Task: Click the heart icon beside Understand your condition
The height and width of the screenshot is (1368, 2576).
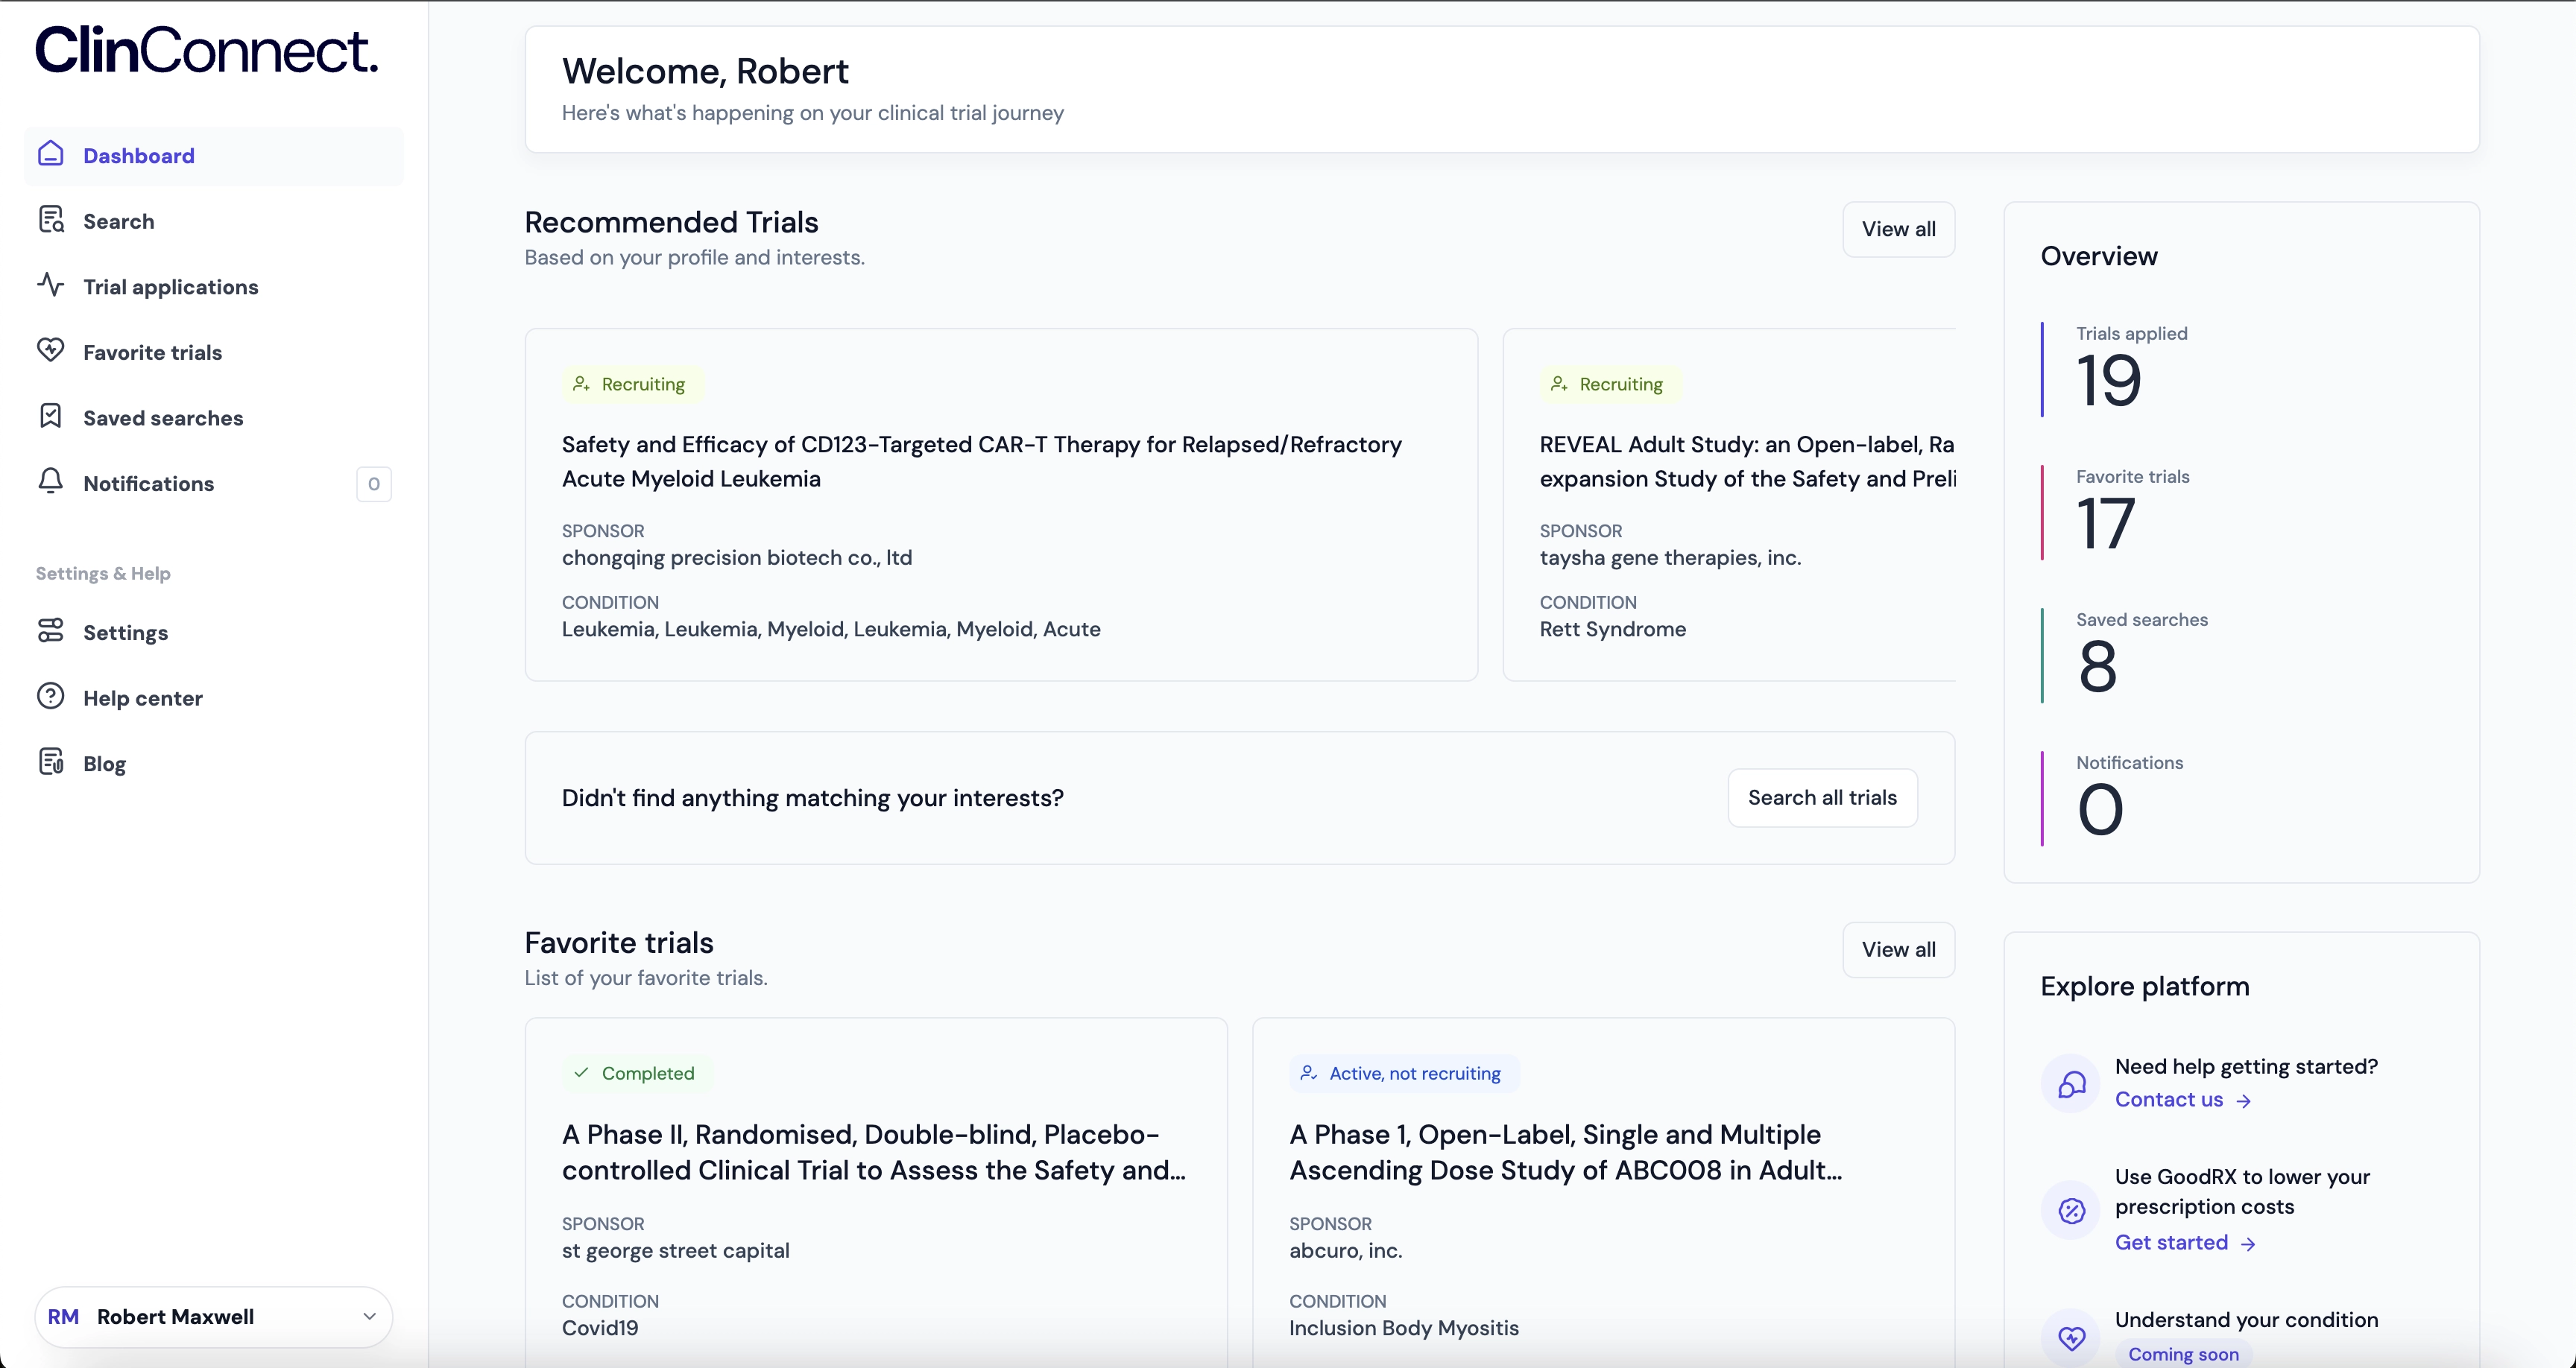Action: point(2071,1338)
